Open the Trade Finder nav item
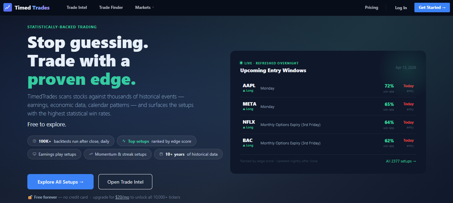The image size is (453, 203). [111, 7]
